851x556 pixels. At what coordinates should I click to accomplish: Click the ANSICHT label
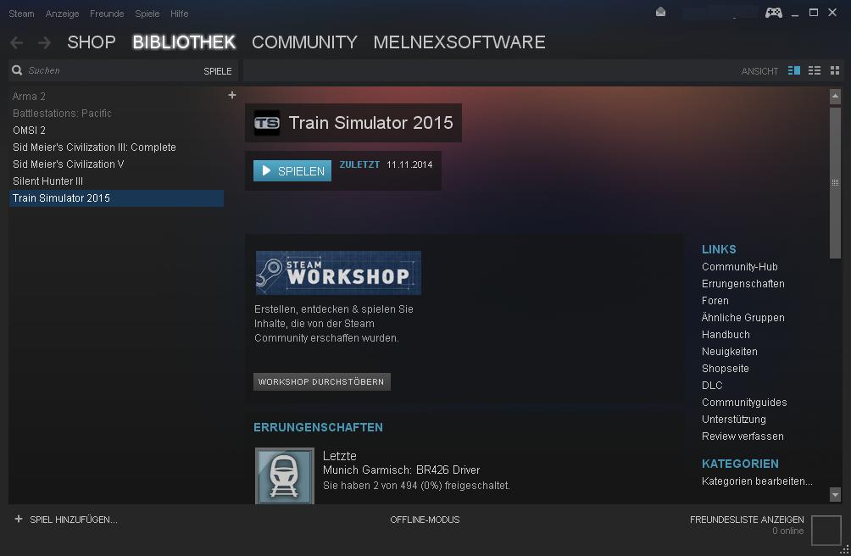tap(759, 71)
